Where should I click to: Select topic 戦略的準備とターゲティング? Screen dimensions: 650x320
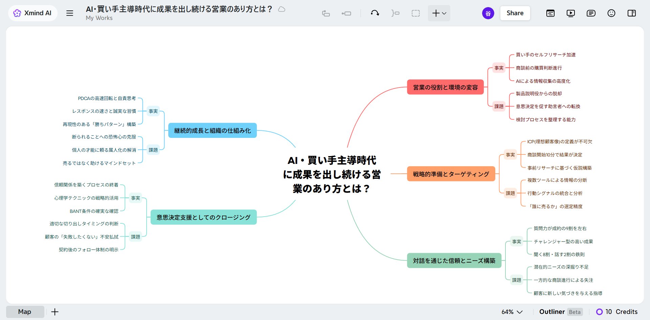coord(451,174)
